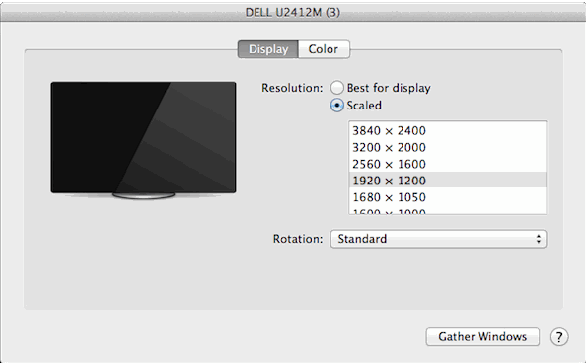Image resolution: width=586 pixels, height=363 pixels.
Task: Switch to the Color tab
Action: (x=324, y=49)
